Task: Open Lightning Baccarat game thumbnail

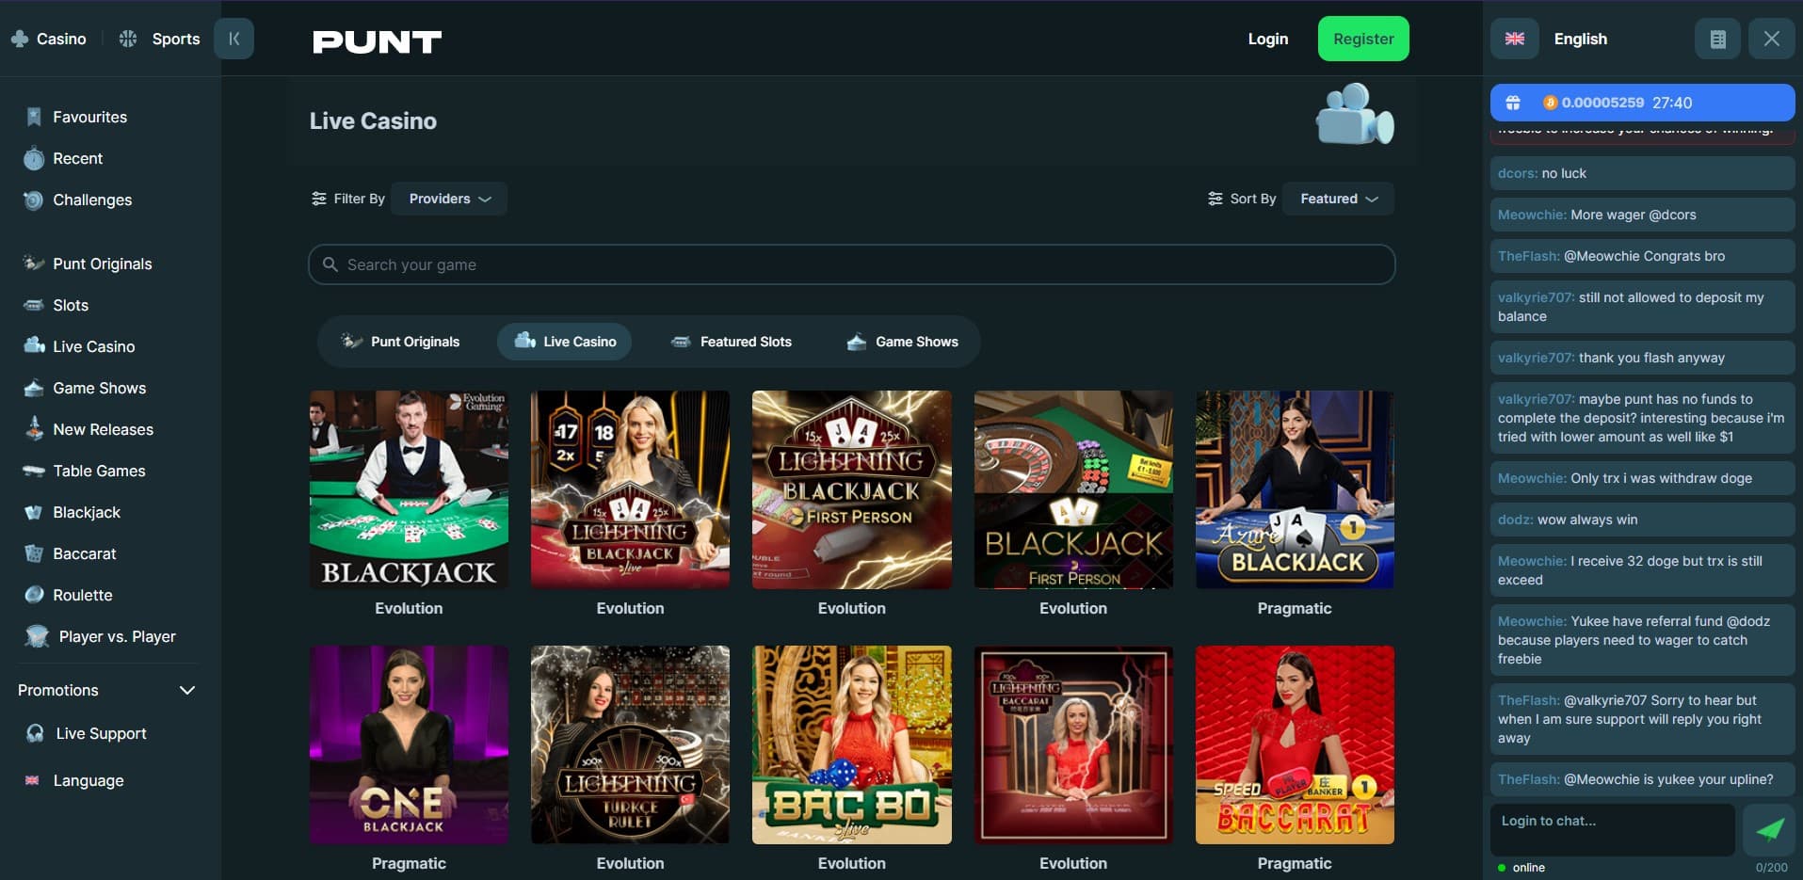Action: pos(1073,744)
